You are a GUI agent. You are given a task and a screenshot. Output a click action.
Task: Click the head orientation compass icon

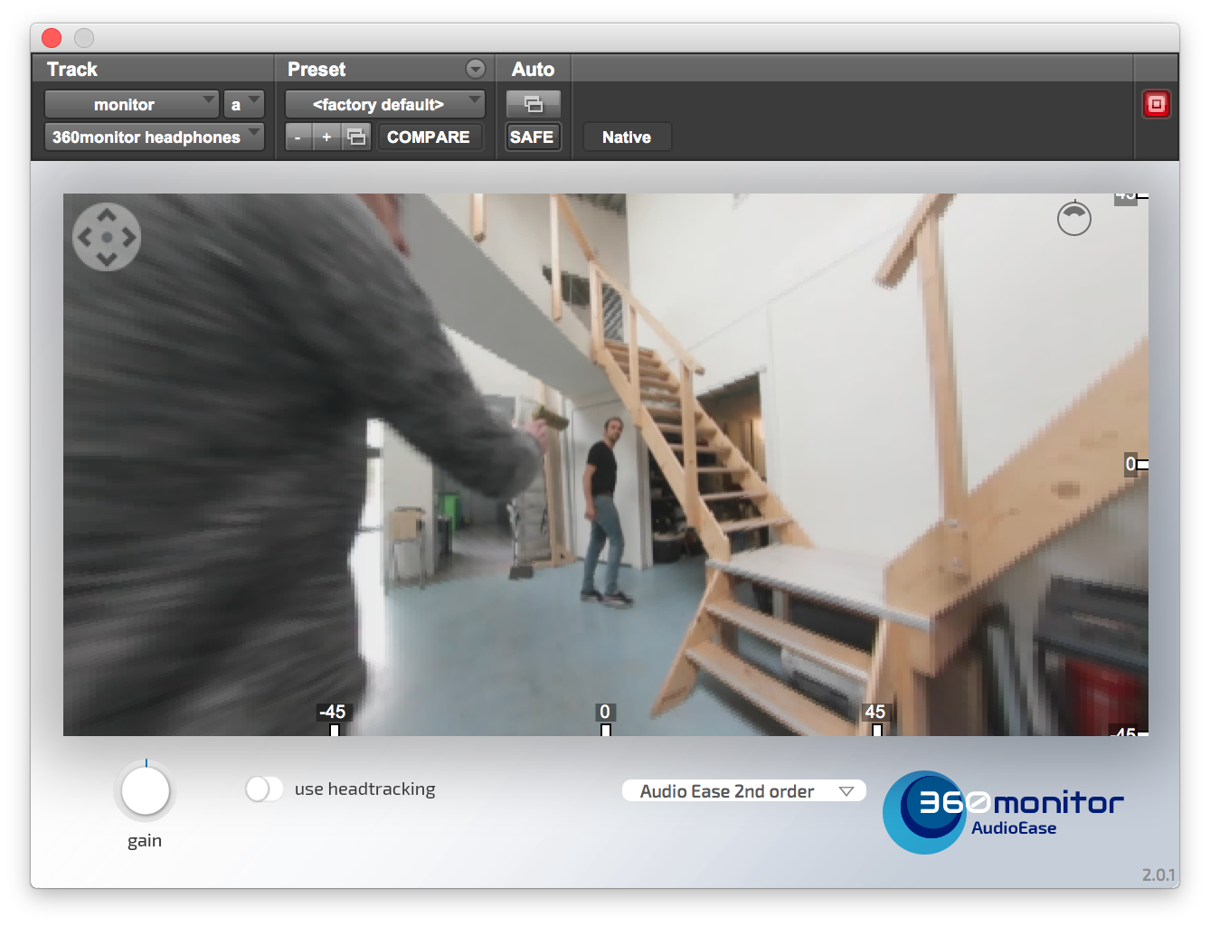click(1073, 218)
